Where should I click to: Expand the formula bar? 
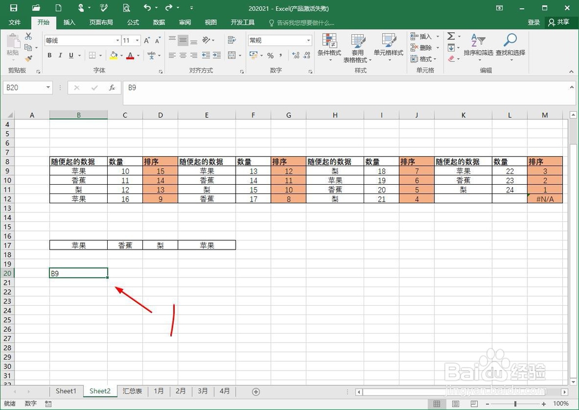571,87
